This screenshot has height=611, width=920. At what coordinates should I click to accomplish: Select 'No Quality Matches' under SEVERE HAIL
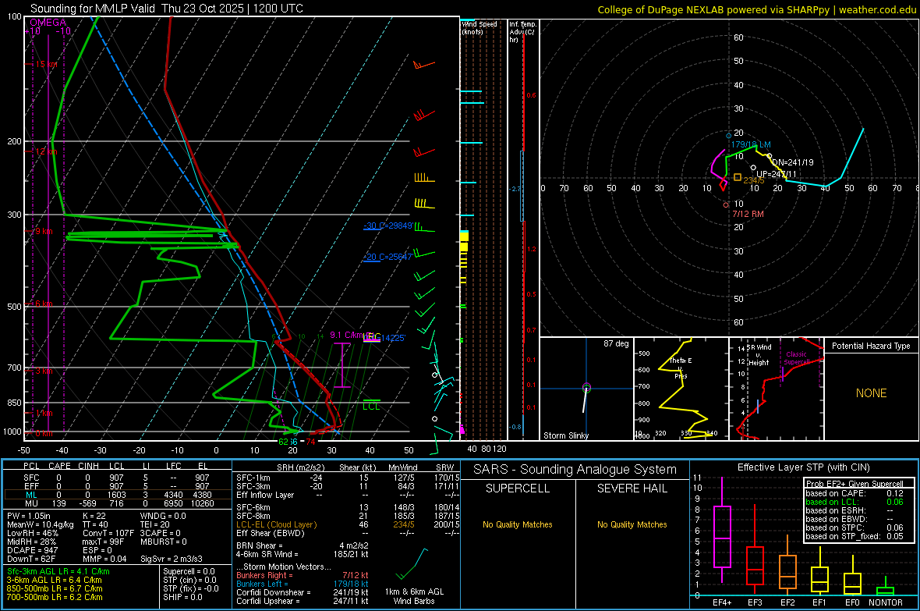pyautogui.click(x=632, y=524)
